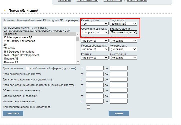Open the Рейтинг dropdown
The image size is (181, 125).
95,58
